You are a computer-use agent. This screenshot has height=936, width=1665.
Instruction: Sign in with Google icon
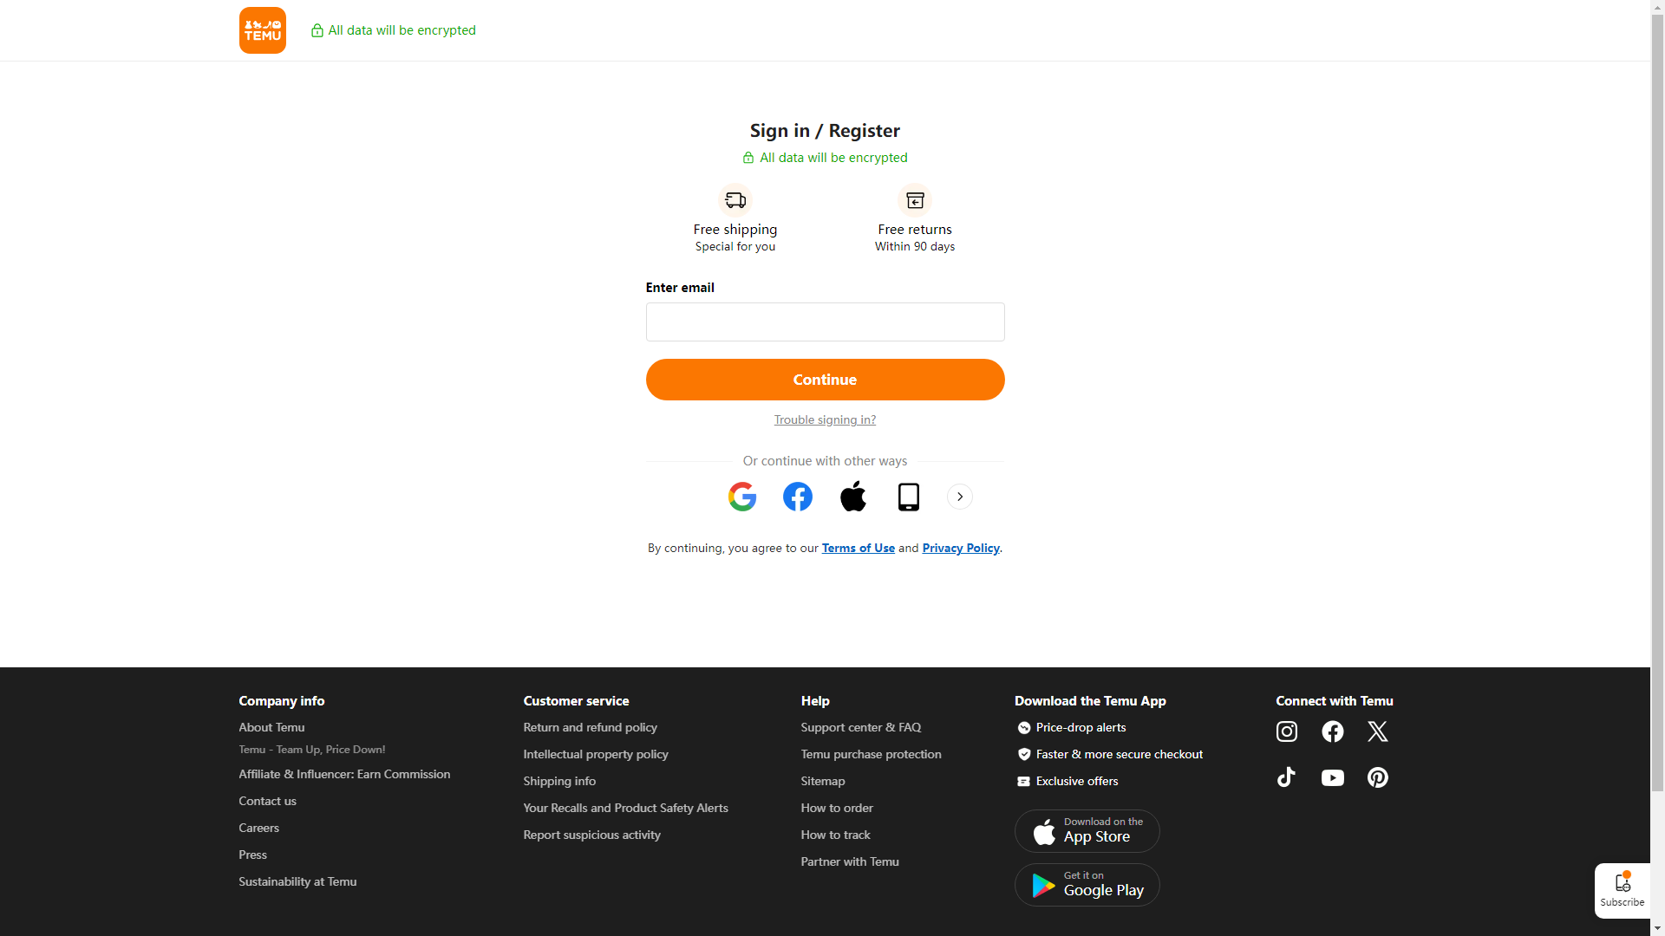pyautogui.click(x=741, y=497)
